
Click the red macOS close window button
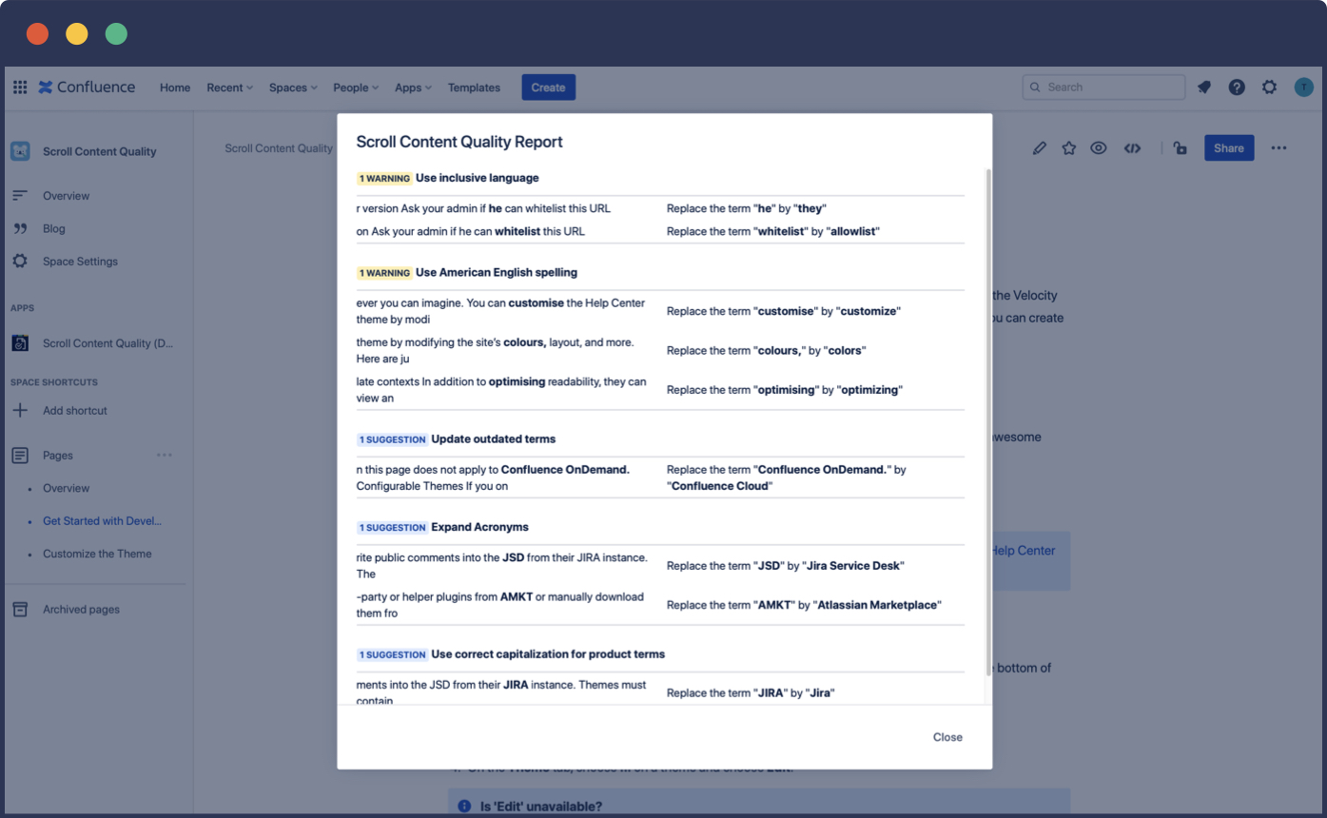pos(37,34)
